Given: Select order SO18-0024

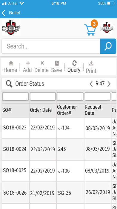Looking at the screenshot, I should pos(15,149).
